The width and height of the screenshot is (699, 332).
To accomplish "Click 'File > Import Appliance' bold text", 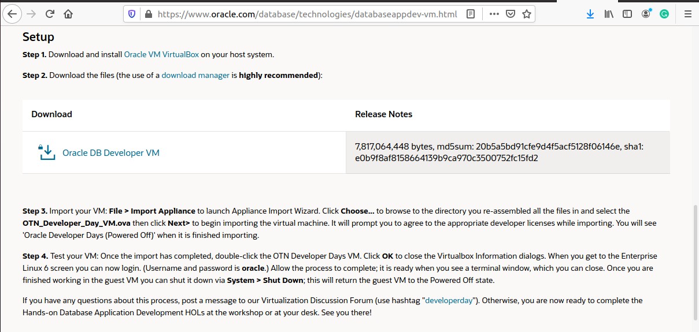I will 152,211.
